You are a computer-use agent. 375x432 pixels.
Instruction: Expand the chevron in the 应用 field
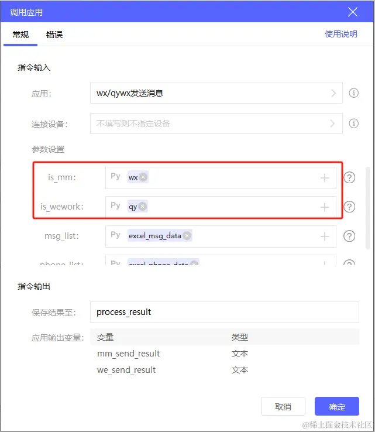333,93
